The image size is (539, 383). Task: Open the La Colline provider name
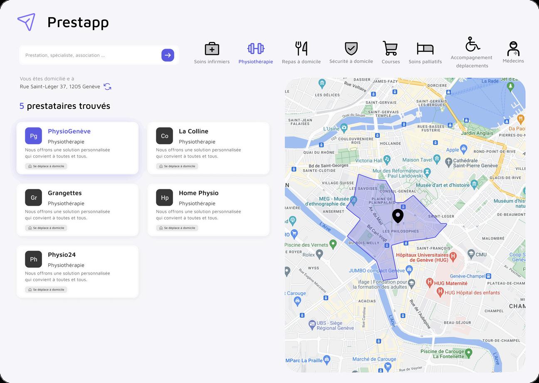click(193, 131)
